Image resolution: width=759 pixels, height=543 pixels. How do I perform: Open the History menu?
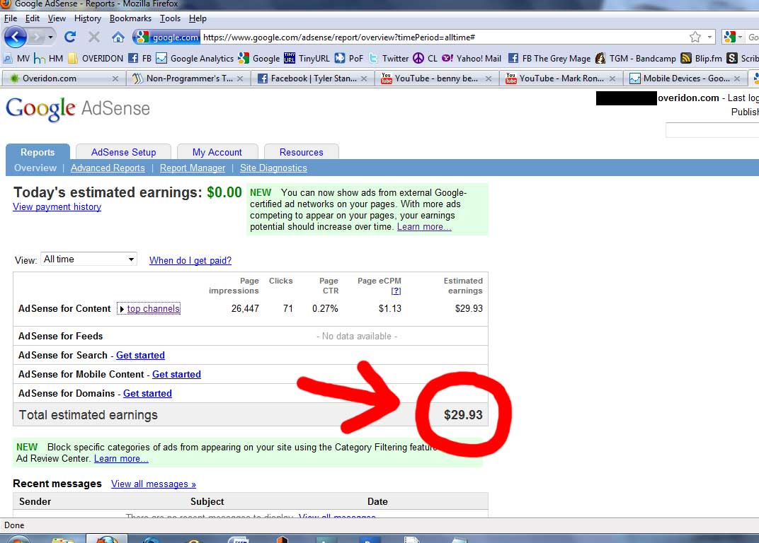pos(88,18)
